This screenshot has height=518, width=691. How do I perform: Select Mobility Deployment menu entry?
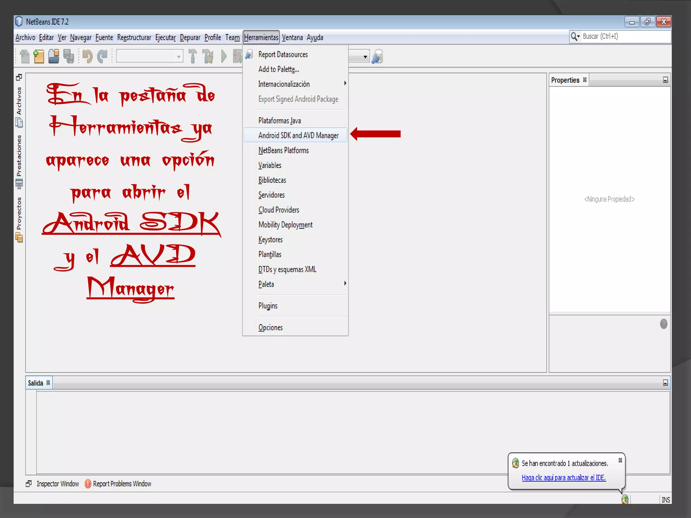tap(295, 225)
